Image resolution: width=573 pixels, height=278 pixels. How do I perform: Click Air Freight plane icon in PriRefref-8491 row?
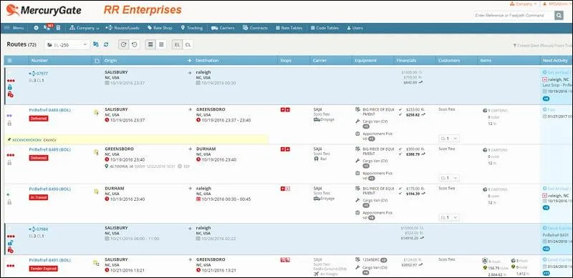317,273
